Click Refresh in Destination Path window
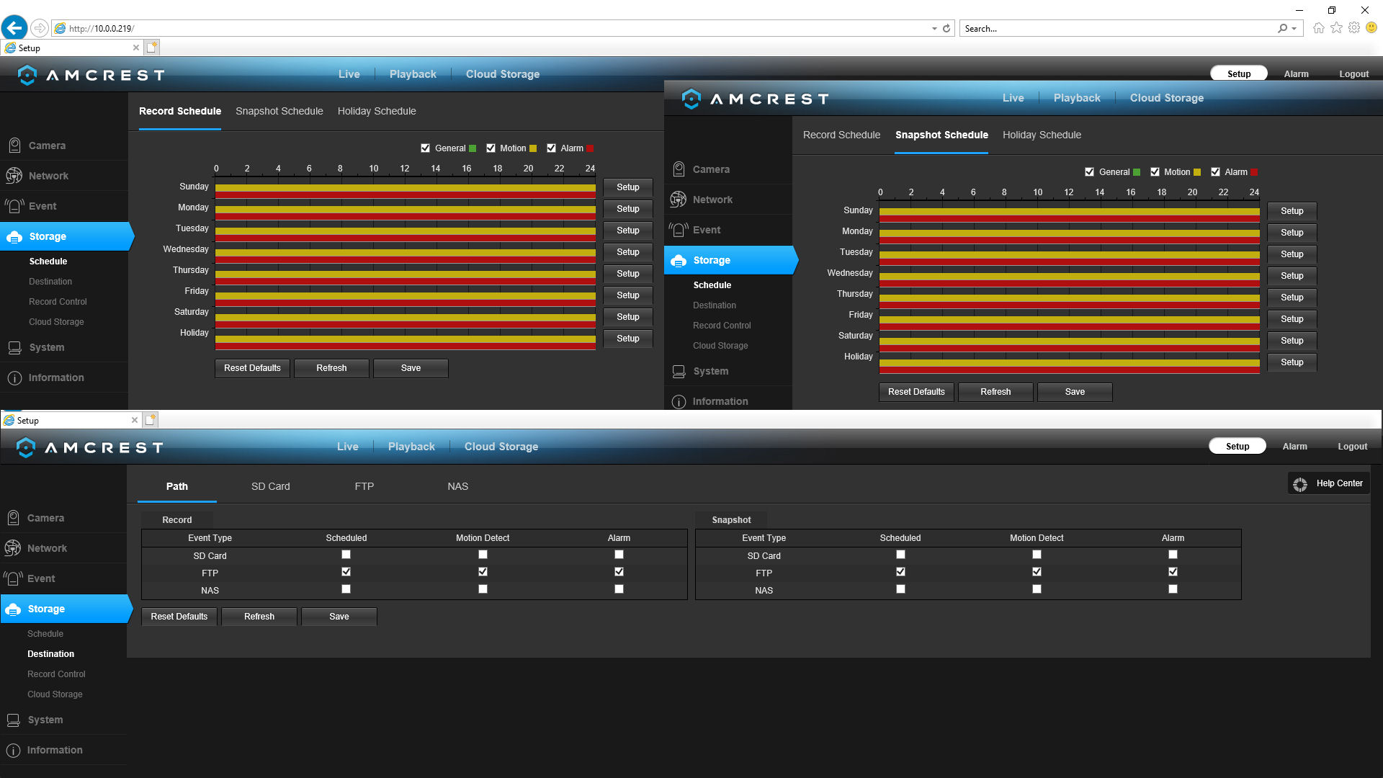Viewport: 1383px width, 778px height. (x=259, y=617)
